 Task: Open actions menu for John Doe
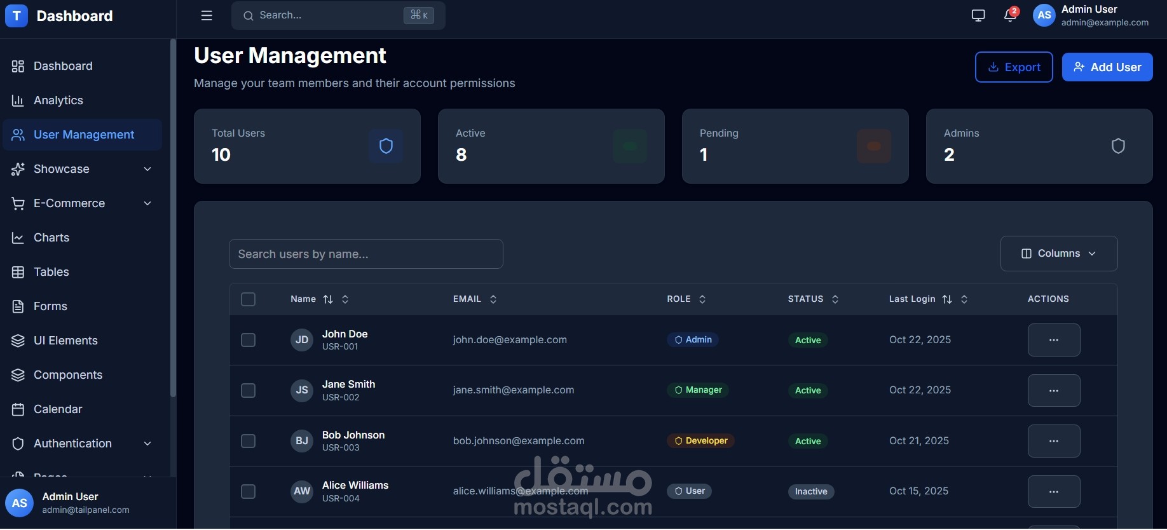pyautogui.click(x=1054, y=340)
